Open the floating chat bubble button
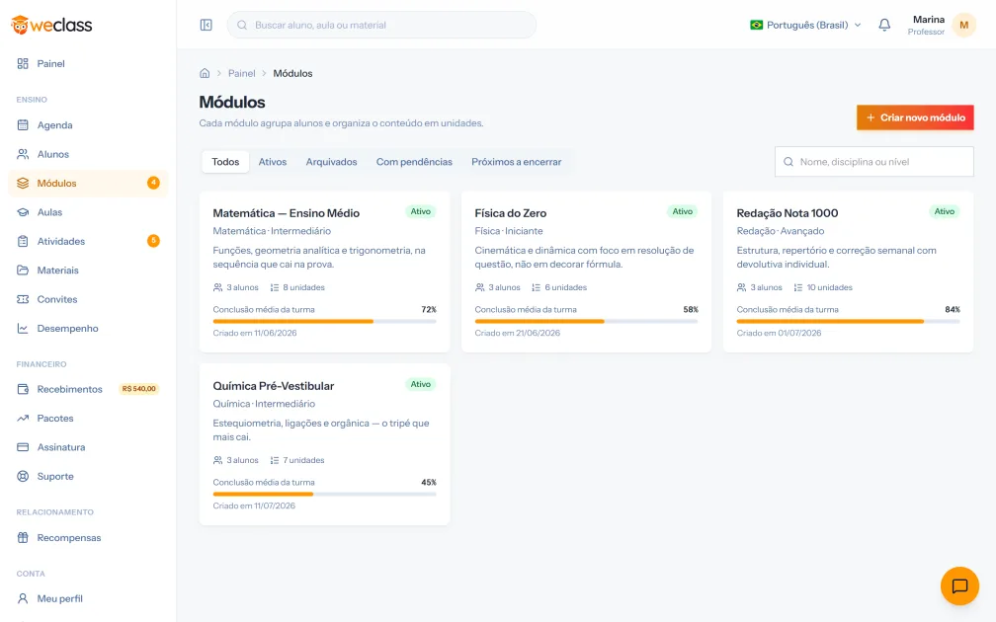This screenshot has width=996, height=622. 959,585
